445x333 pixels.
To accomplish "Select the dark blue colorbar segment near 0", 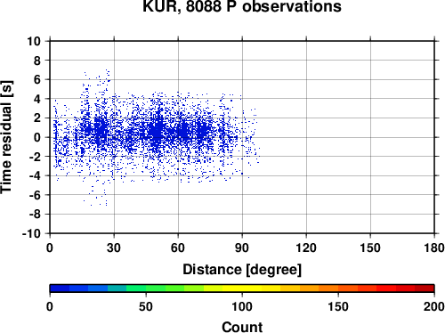I will [x=60, y=288].
